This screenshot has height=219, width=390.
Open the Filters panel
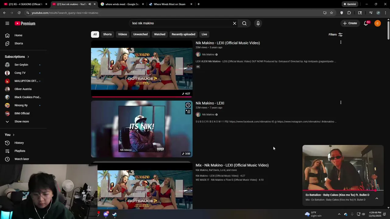tap(335, 34)
